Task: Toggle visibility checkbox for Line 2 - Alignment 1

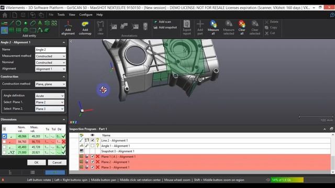Action: pyautogui.click(x=92, y=140)
